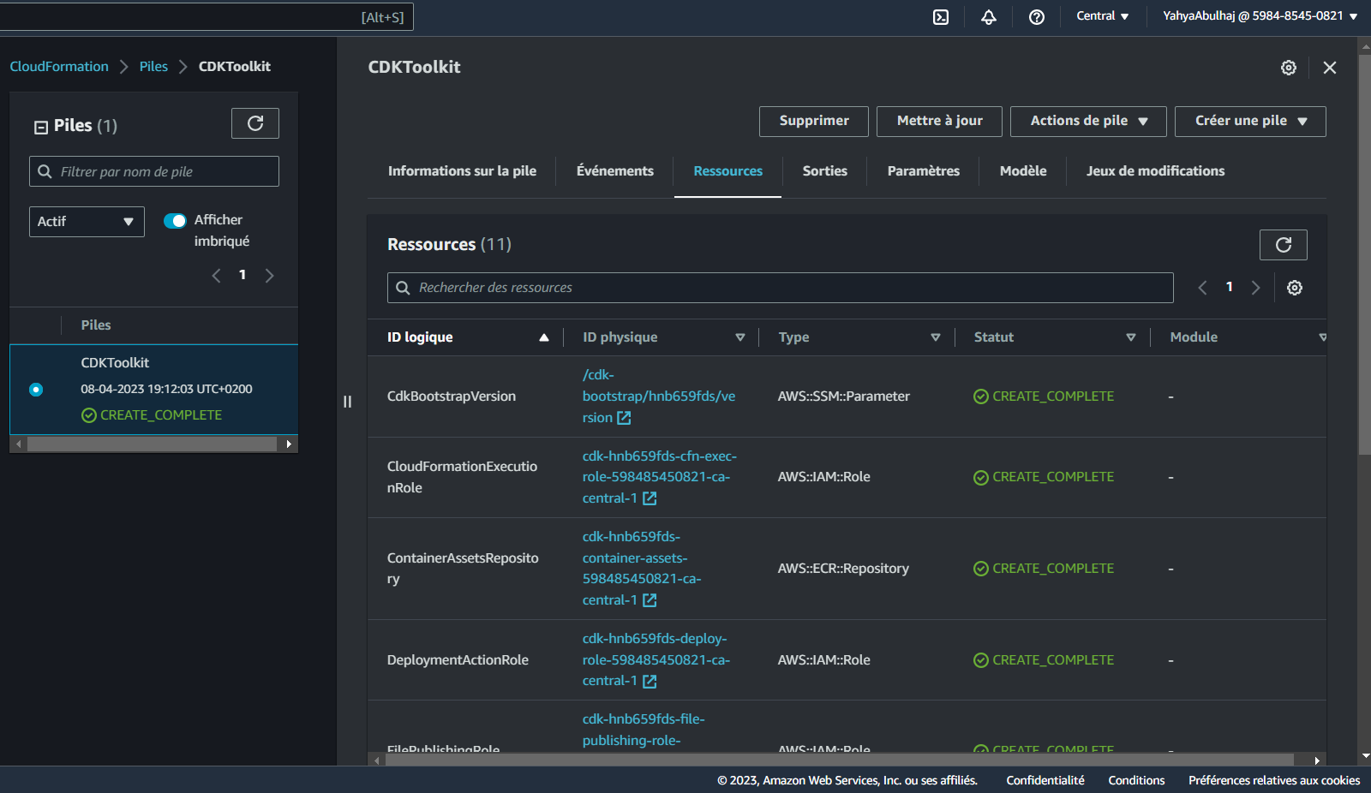Image resolution: width=1371 pixels, height=793 pixels.
Task: Switch to the Sorties tab
Action: [x=824, y=171]
